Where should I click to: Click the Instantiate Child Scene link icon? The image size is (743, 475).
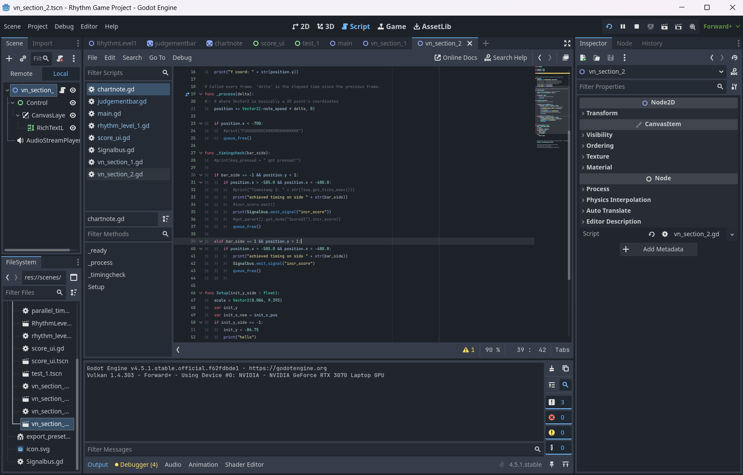pyautogui.click(x=23, y=59)
